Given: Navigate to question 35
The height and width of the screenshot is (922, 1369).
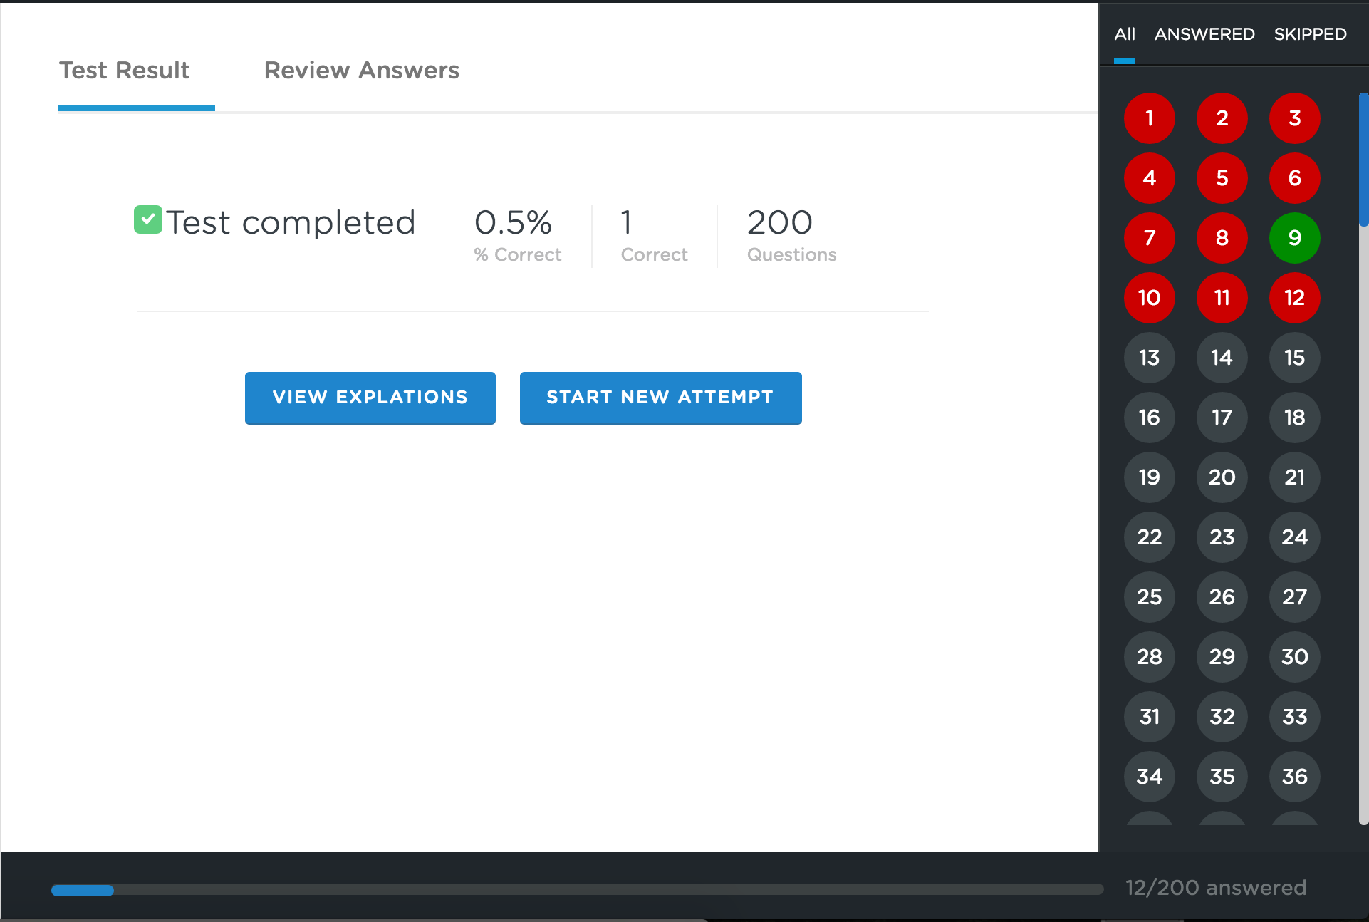Looking at the screenshot, I should click(x=1222, y=777).
